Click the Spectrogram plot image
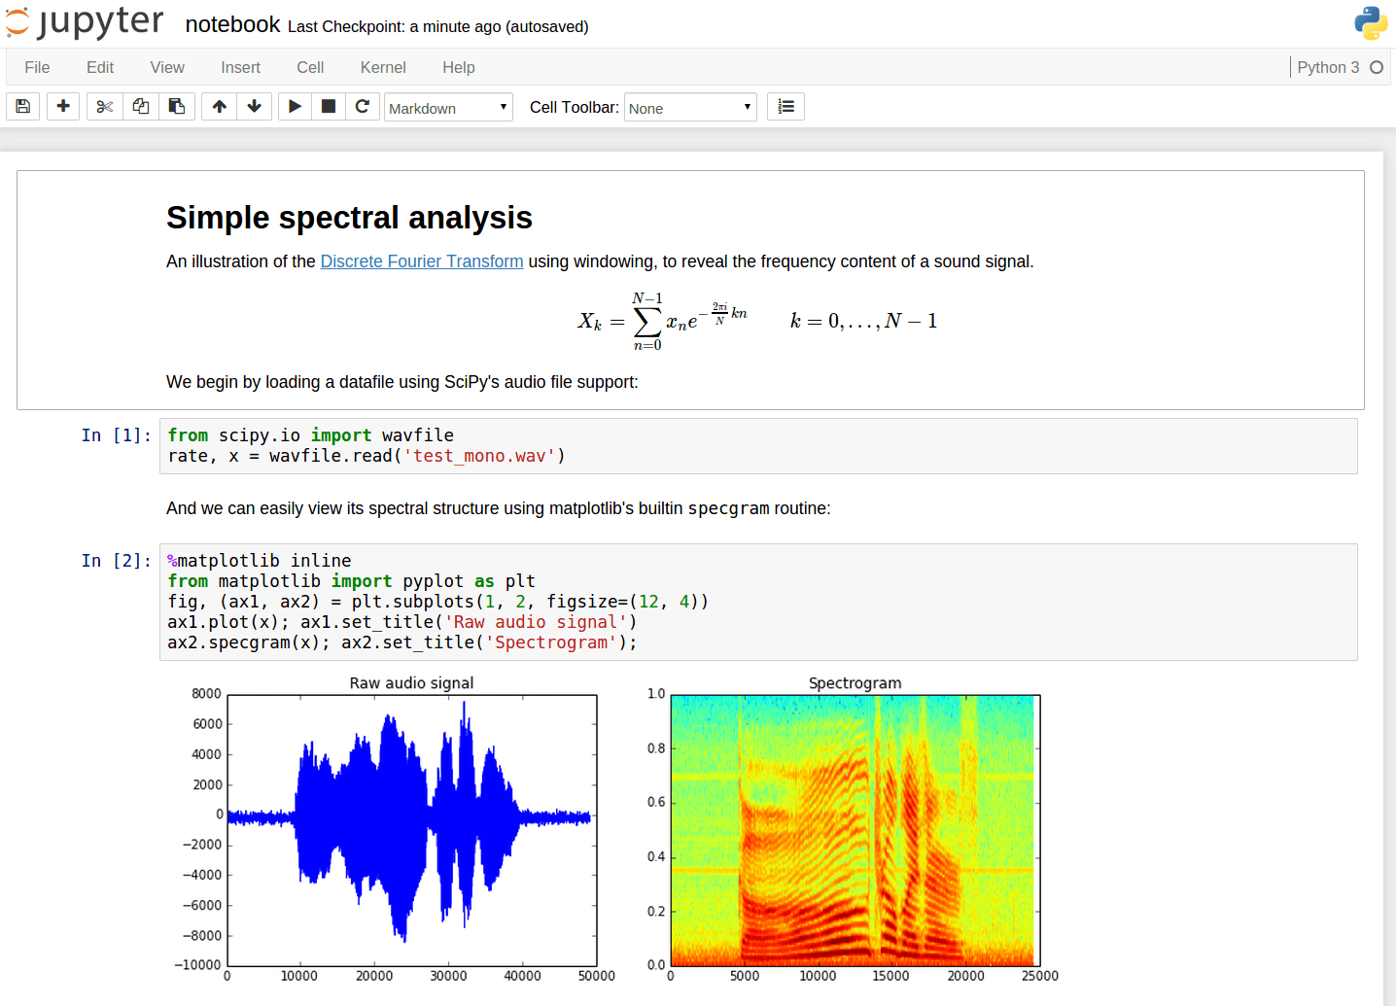Image resolution: width=1396 pixels, height=1006 pixels. [855, 830]
